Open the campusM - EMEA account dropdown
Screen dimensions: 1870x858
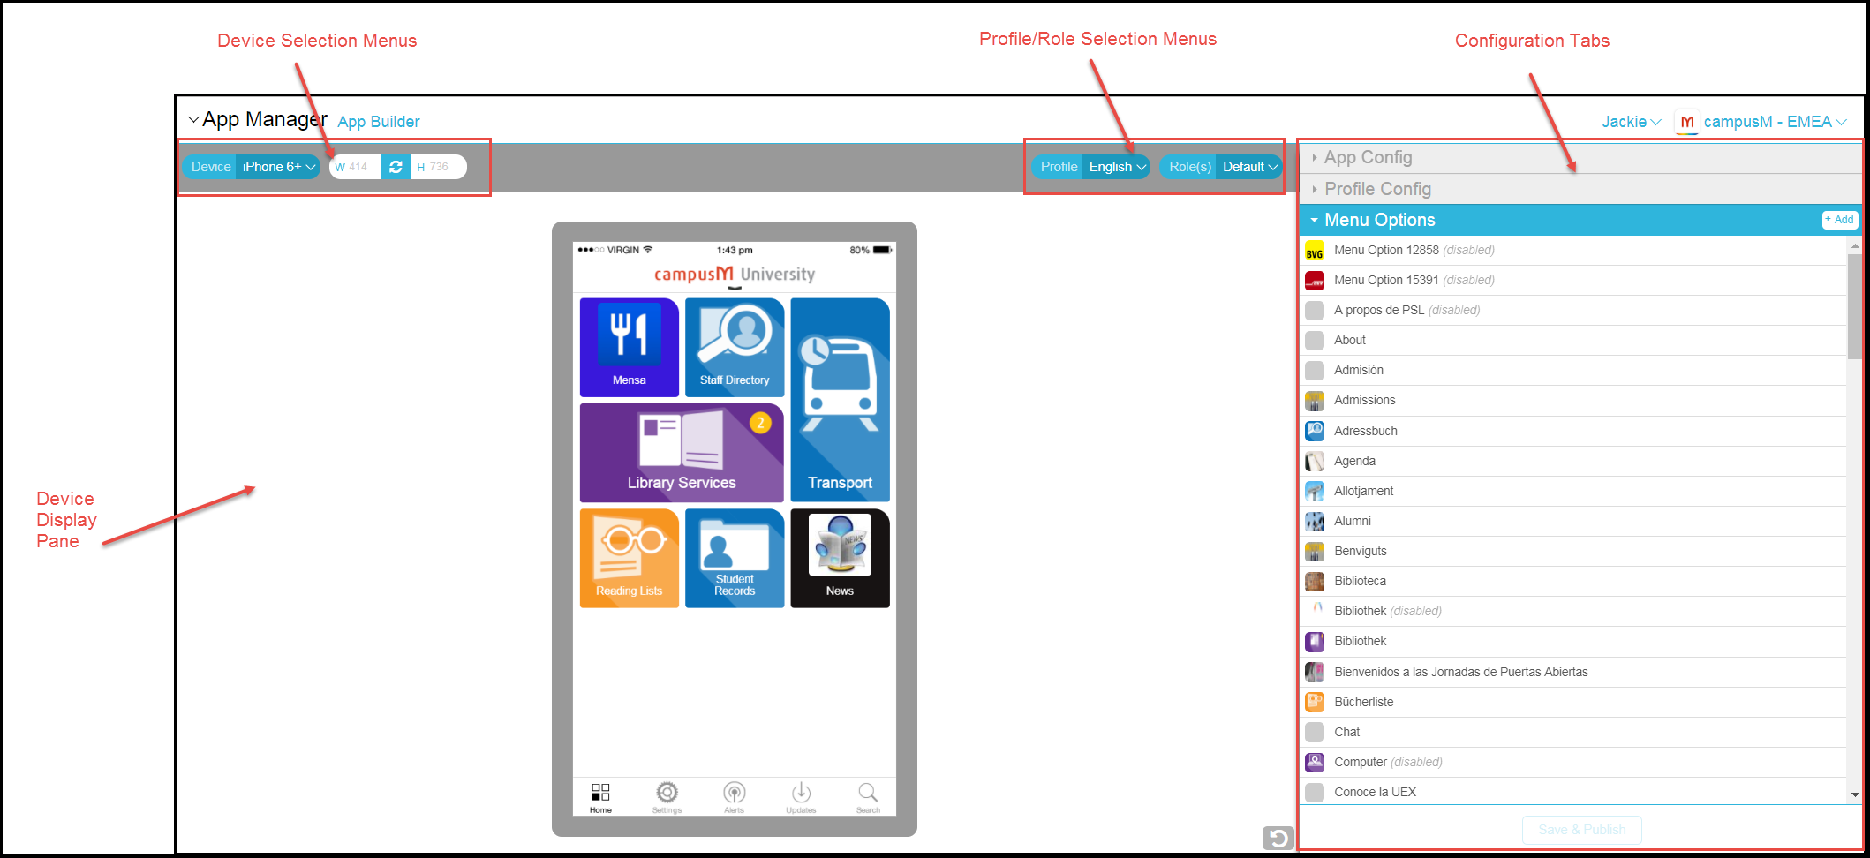pyautogui.click(x=1774, y=122)
